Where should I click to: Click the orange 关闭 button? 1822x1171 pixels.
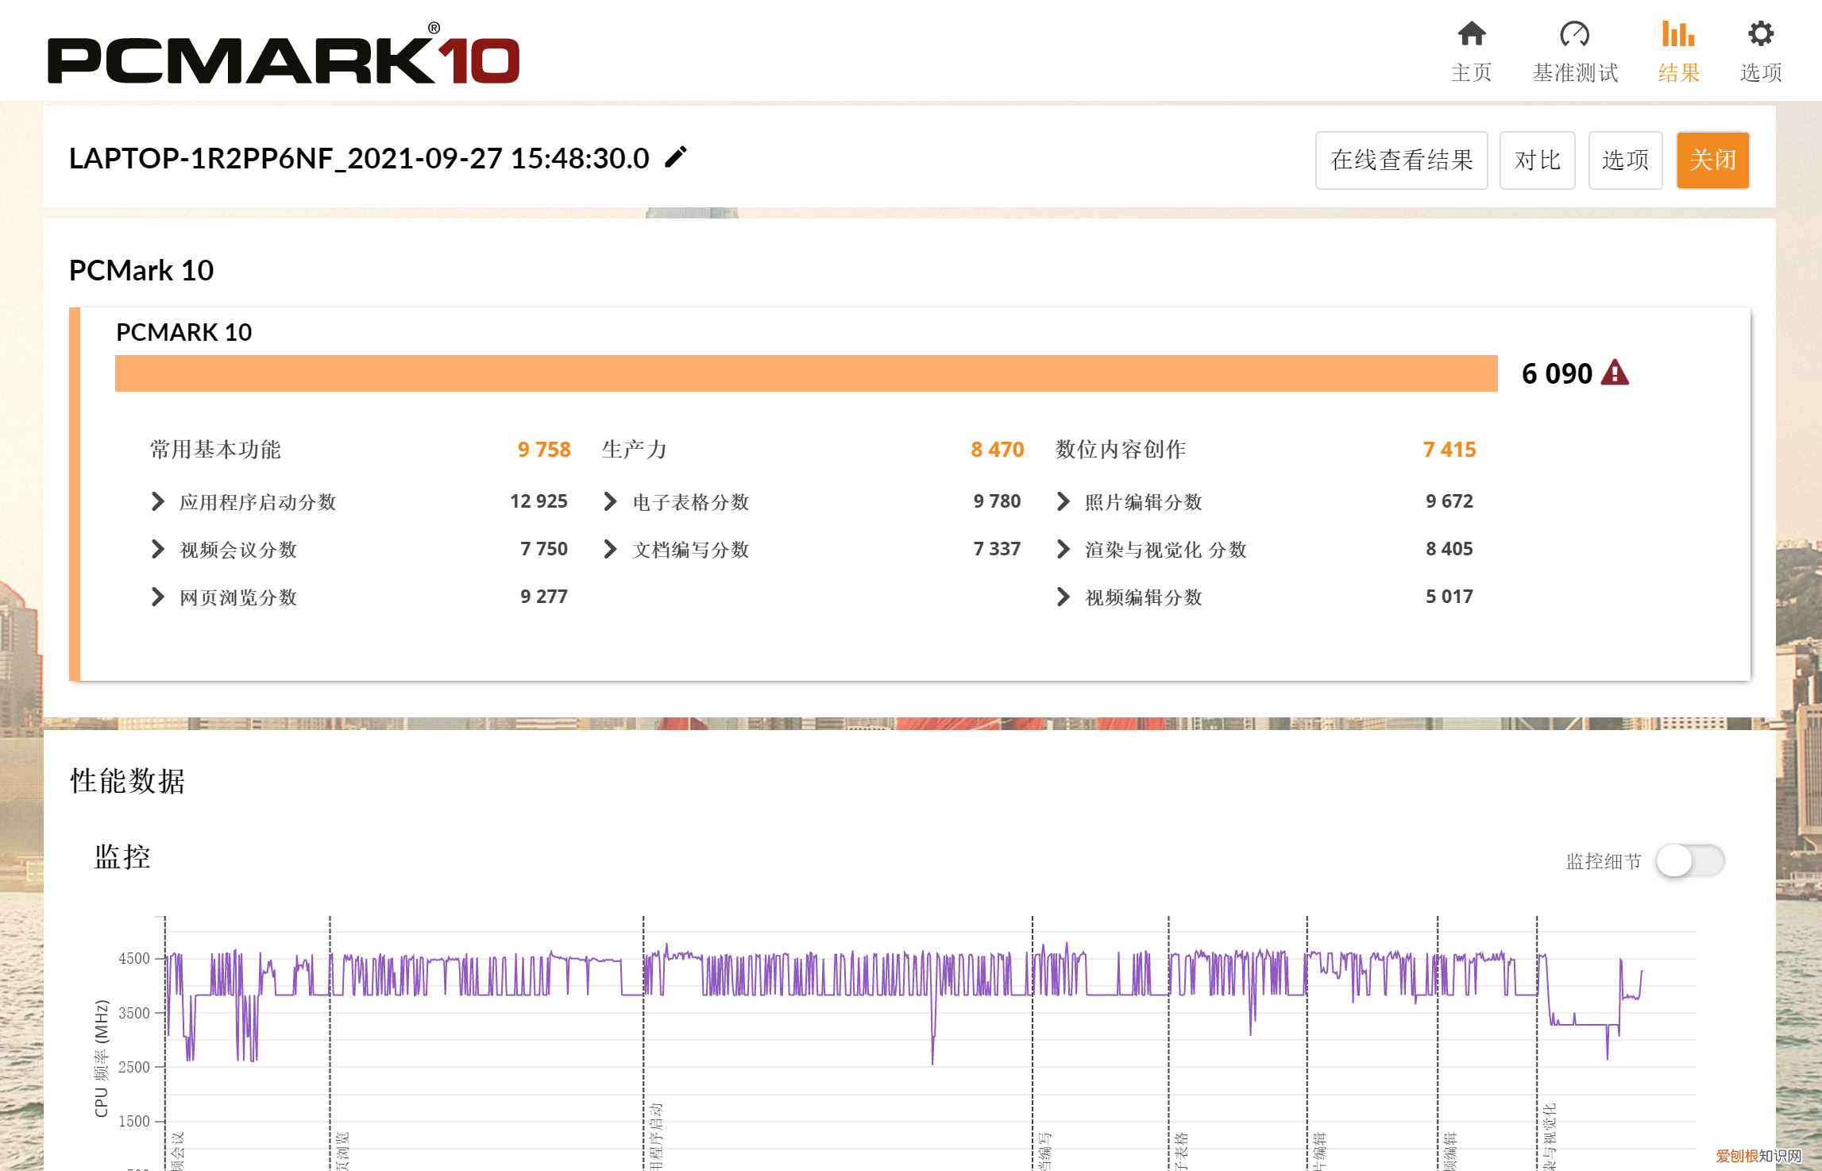tap(1712, 160)
